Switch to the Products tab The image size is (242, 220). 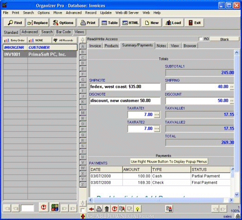coord(112,46)
